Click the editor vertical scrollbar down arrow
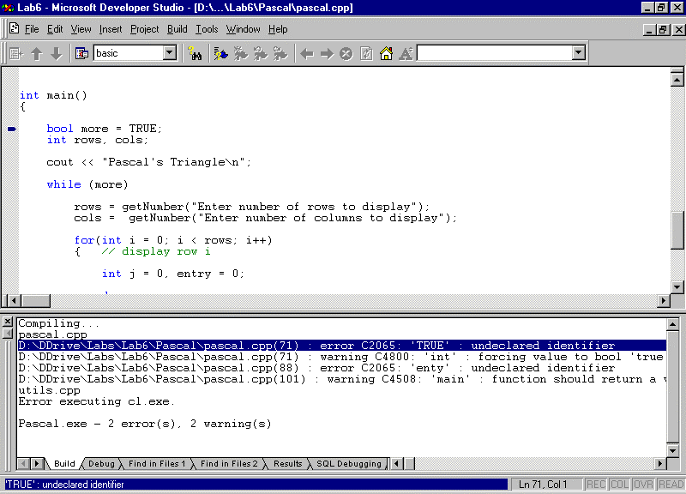Screen dimensions: 686x494 [x=677, y=287]
